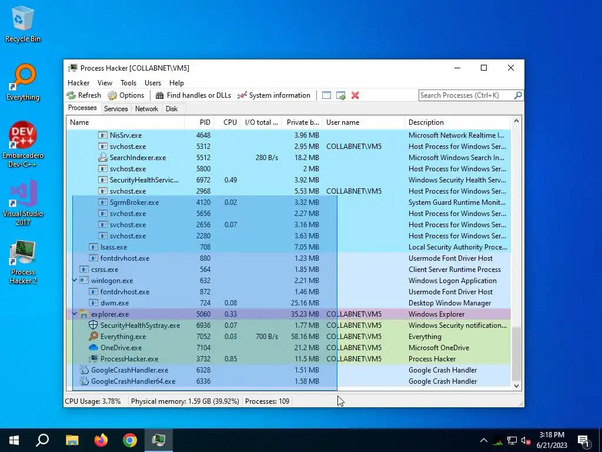Select Embarcadero Dev-C++ desktop shortcut

23,145
